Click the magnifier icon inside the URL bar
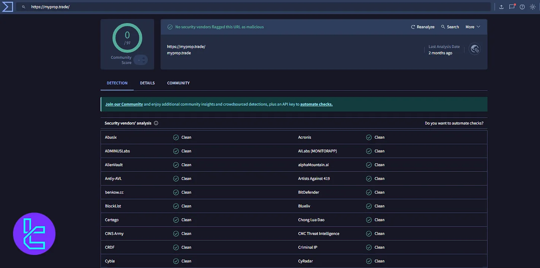540x268 pixels. click(23, 6)
